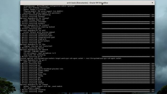Select 'Optional dependencies for gcr-4' line
Image resolution: width=167 pixels, height=94 pixels.
[33, 60]
